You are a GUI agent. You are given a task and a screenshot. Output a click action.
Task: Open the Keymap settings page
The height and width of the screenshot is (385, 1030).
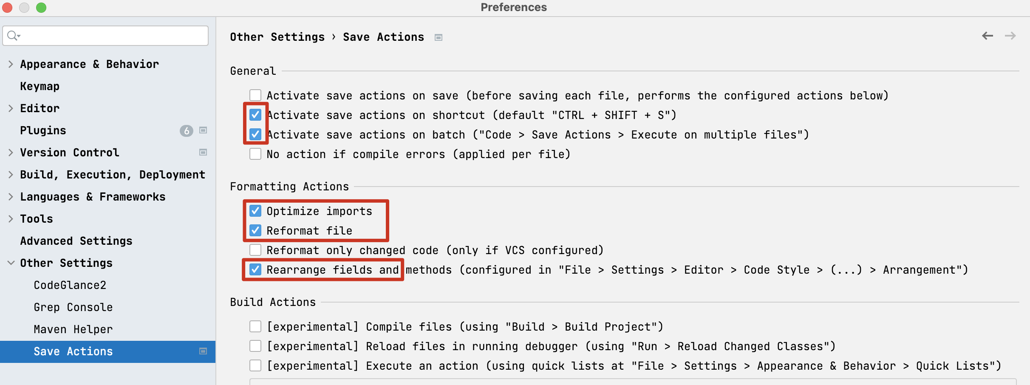pos(40,86)
